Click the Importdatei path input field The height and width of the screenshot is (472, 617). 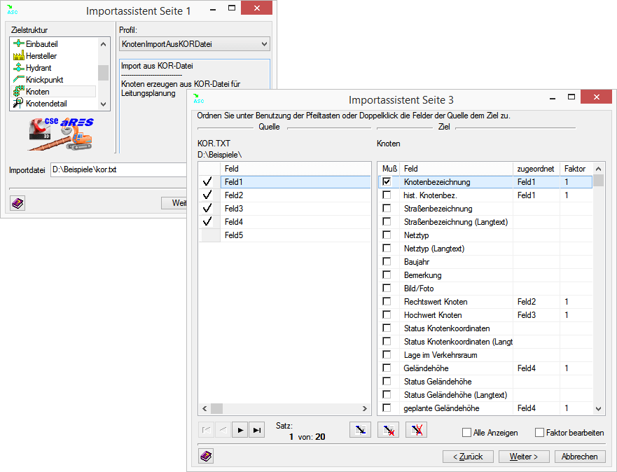tap(118, 170)
